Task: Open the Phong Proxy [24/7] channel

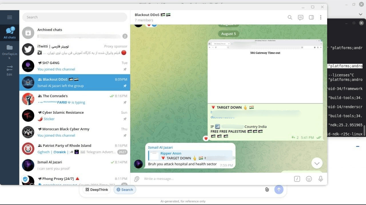Action: click(x=75, y=180)
